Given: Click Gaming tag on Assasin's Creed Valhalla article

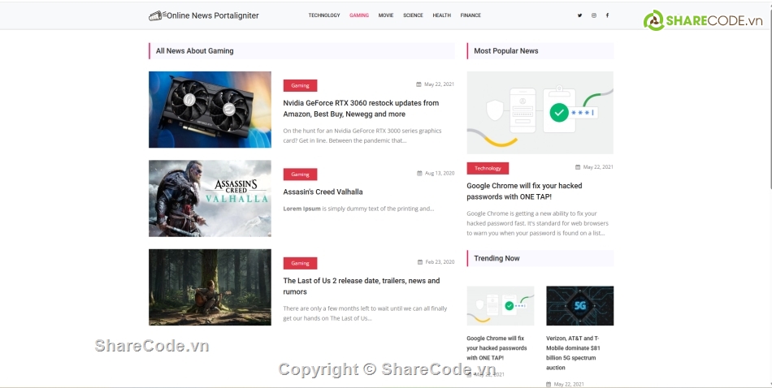Looking at the screenshot, I should (300, 174).
